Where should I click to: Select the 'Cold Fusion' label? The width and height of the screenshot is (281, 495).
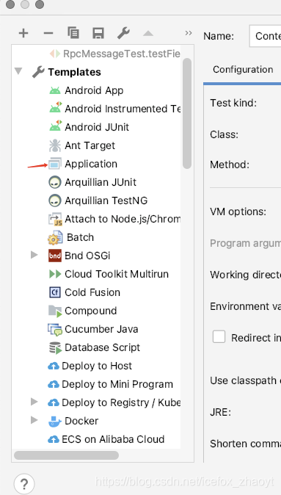click(92, 292)
